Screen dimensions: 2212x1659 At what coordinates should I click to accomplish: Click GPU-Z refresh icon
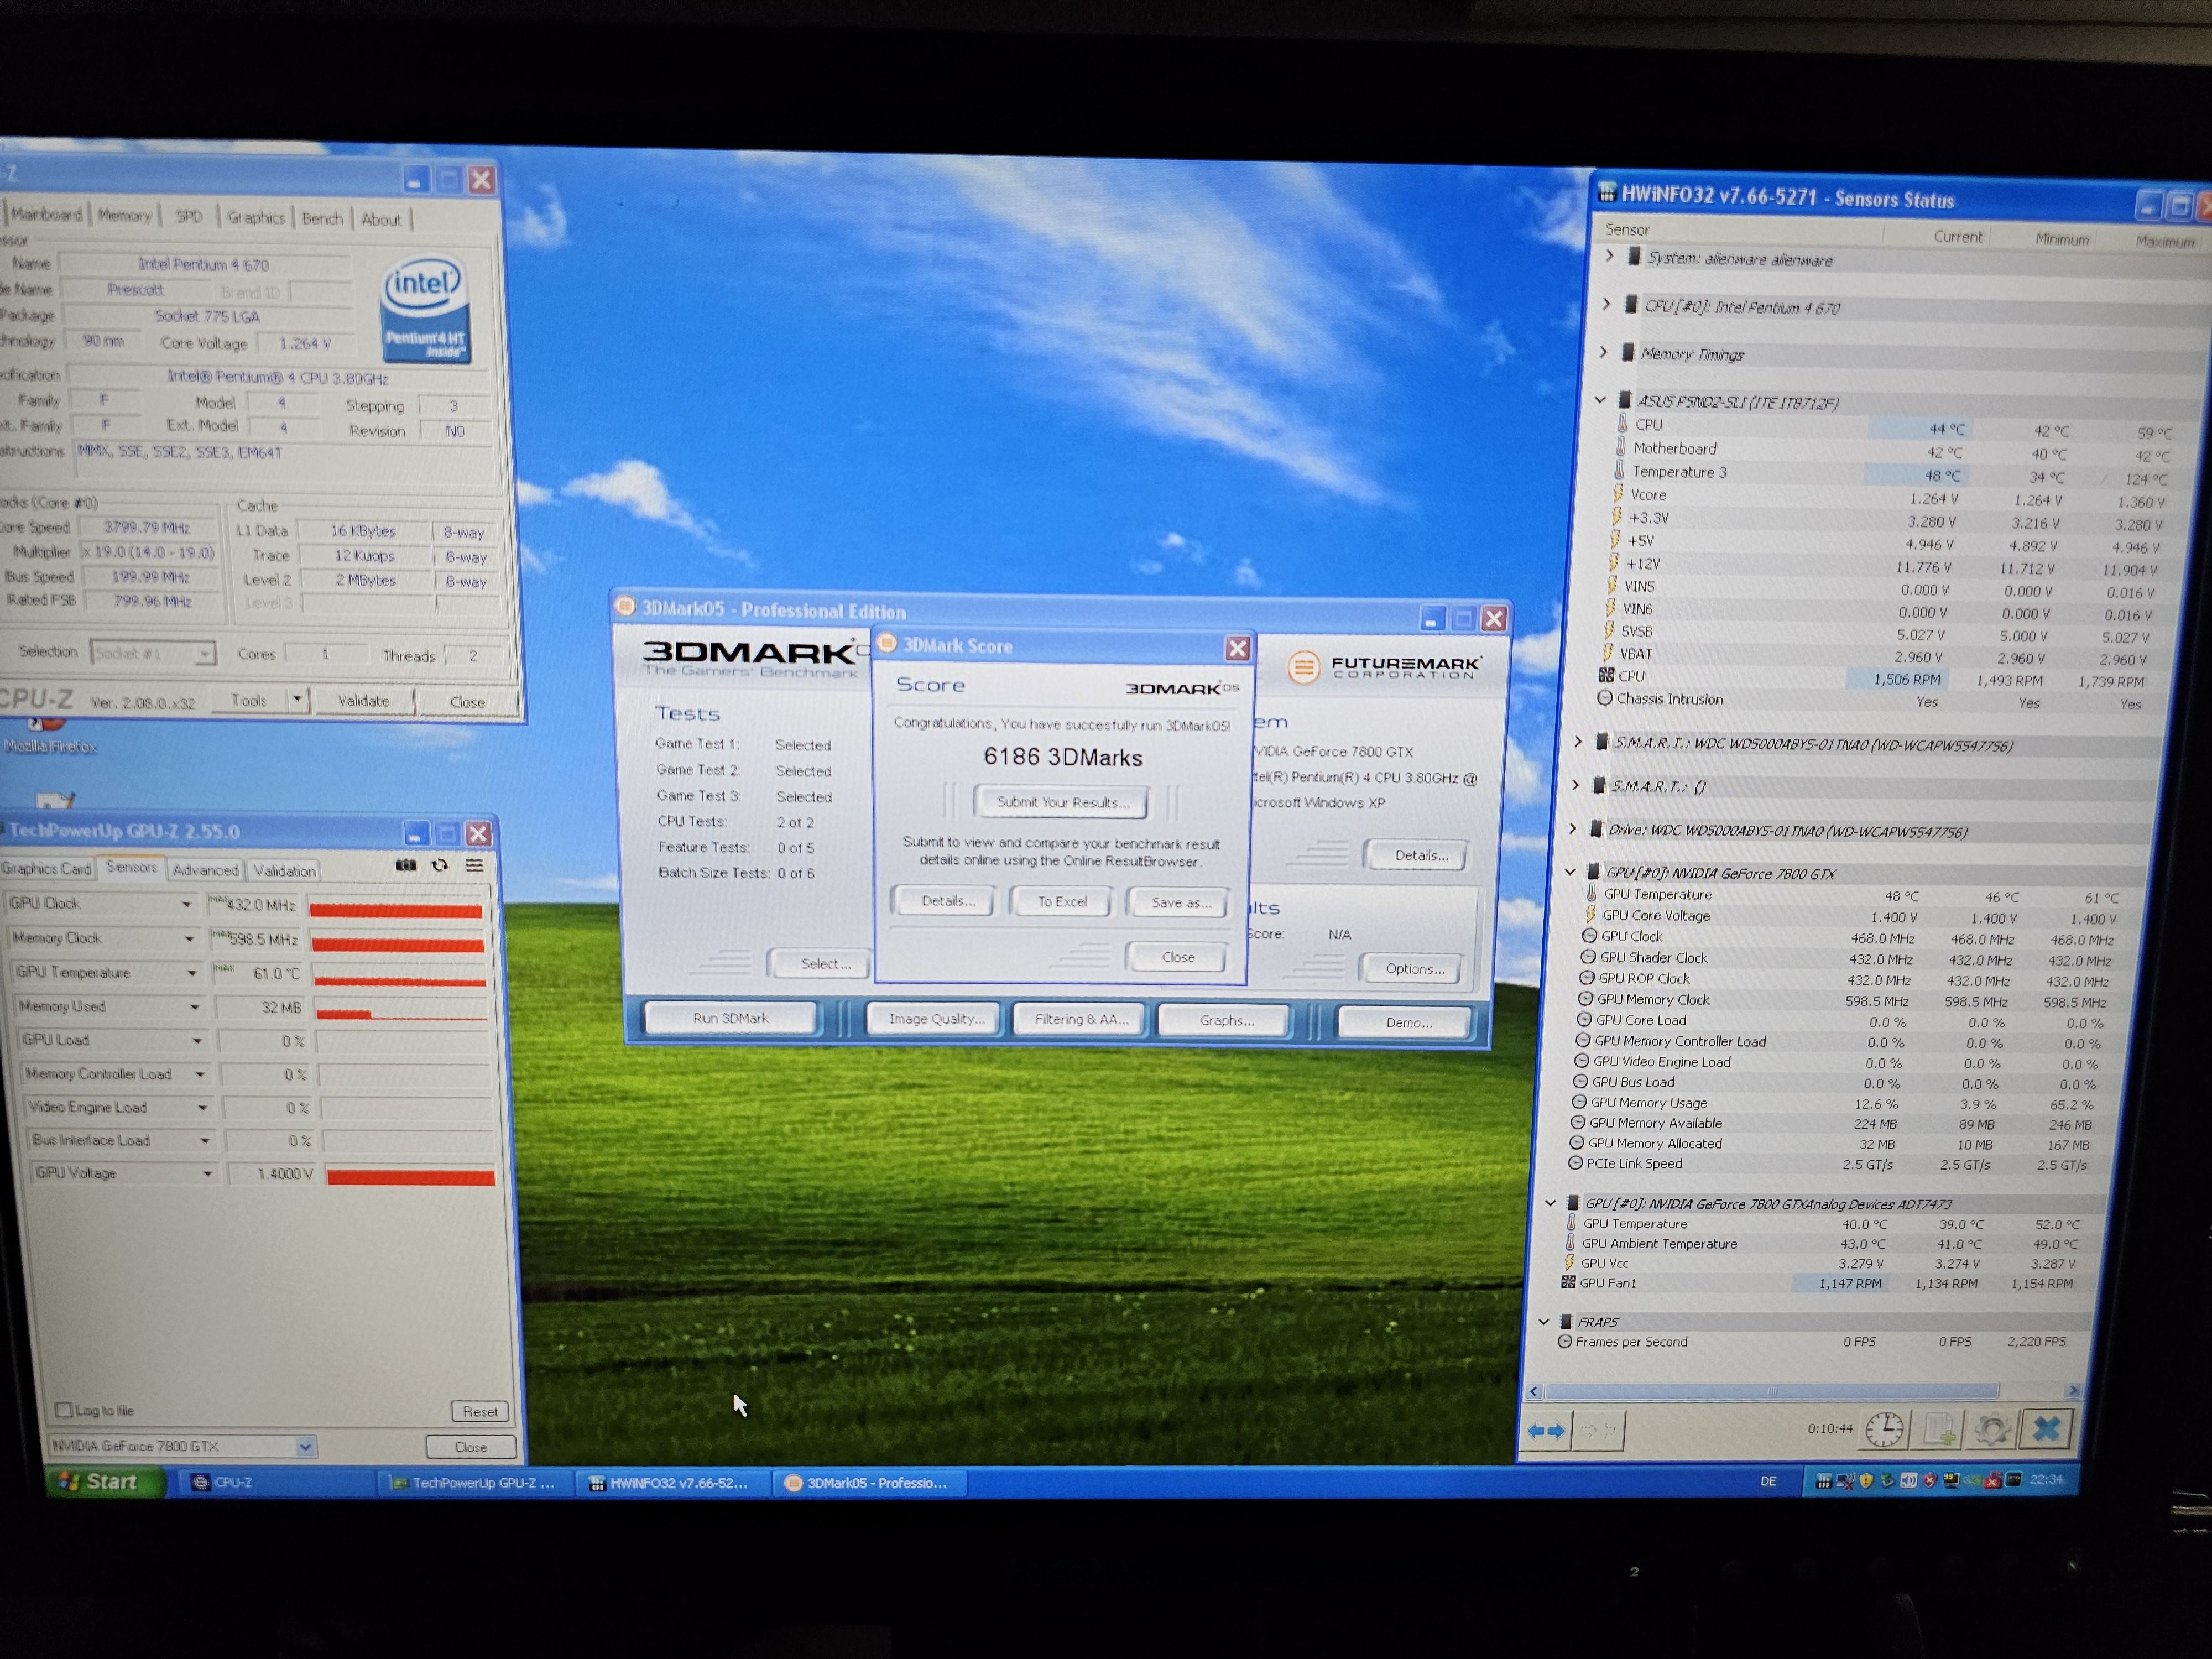click(440, 865)
